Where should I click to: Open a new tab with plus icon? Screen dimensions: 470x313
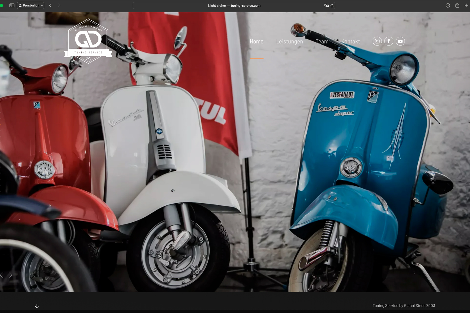pyautogui.click(x=466, y=5)
